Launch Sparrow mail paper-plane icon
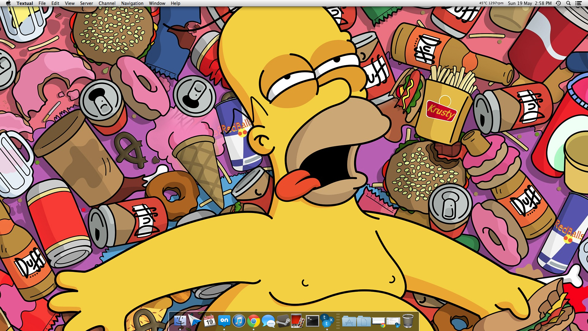588x331 pixels. 194,321
